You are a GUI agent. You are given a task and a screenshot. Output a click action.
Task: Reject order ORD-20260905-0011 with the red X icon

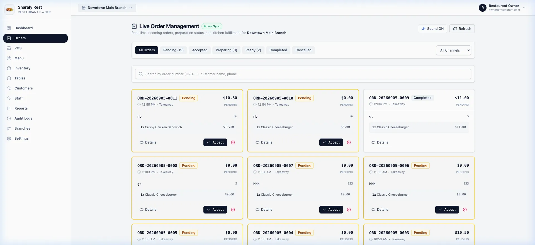tap(233, 142)
